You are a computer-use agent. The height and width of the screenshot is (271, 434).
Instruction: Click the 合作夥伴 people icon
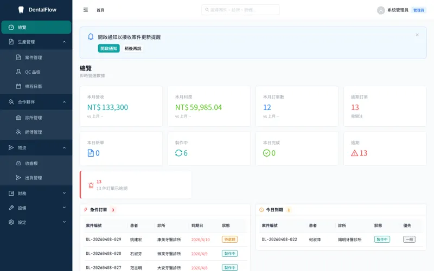11,102
